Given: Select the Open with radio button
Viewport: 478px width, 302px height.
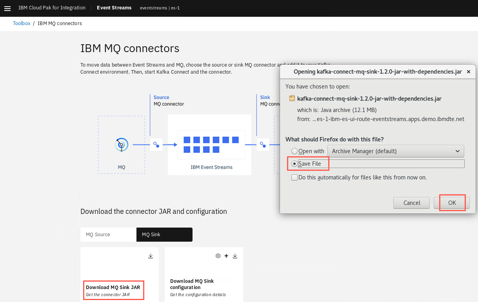Looking at the screenshot, I should pyautogui.click(x=294, y=151).
